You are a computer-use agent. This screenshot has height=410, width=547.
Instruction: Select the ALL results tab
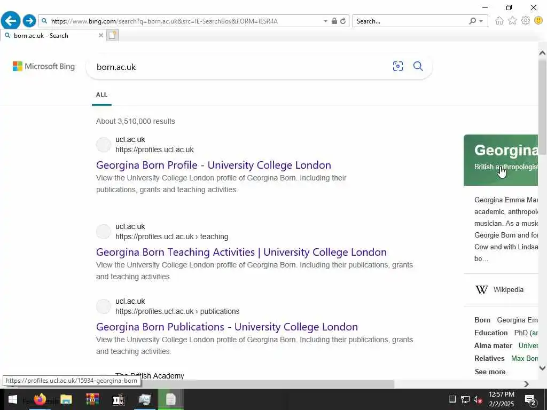(x=101, y=94)
